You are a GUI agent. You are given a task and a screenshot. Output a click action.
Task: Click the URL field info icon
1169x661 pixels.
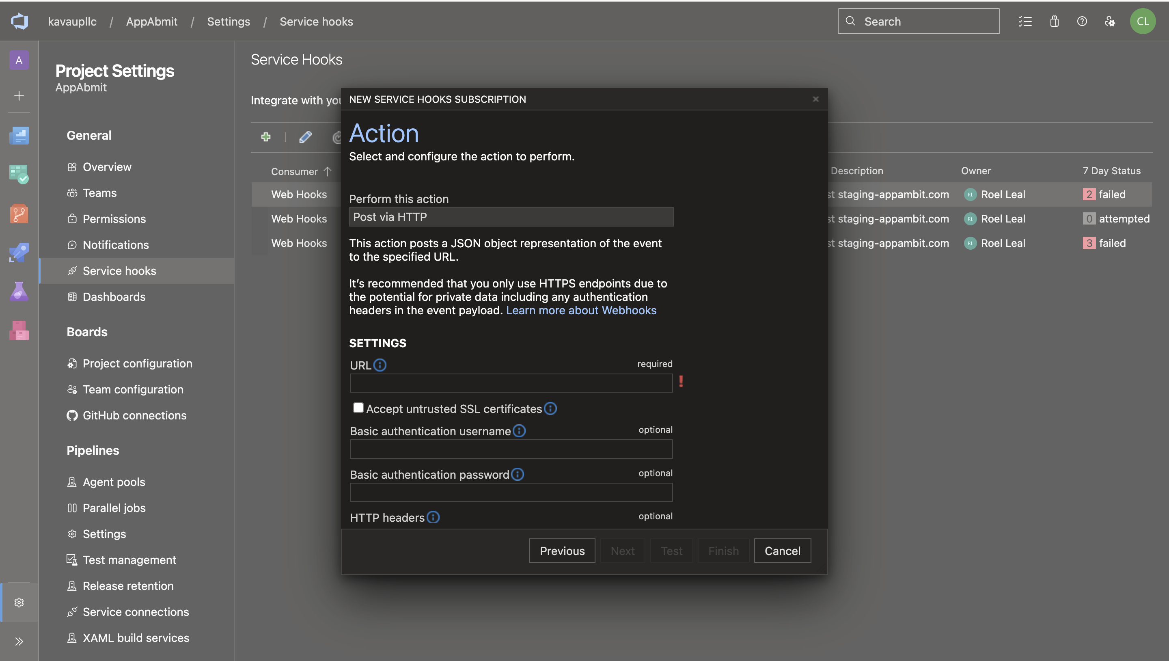pyautogui.click(x=380, y=365)
